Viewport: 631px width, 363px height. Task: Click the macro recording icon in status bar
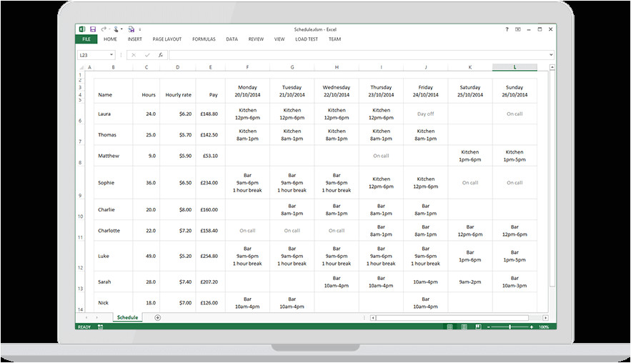[x=100, y=327]
